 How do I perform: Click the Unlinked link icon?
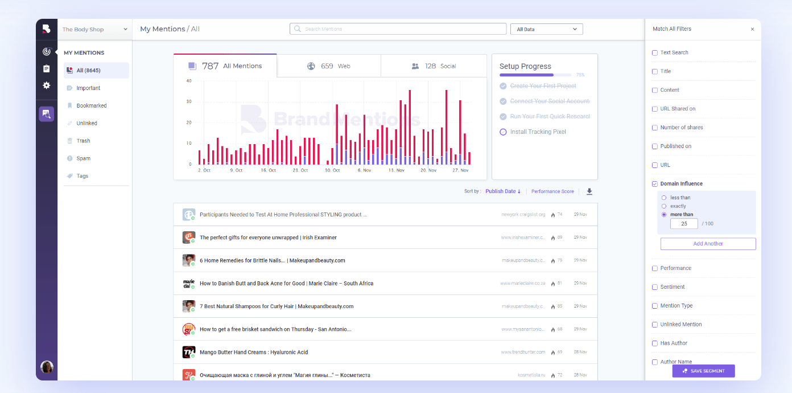69,123
